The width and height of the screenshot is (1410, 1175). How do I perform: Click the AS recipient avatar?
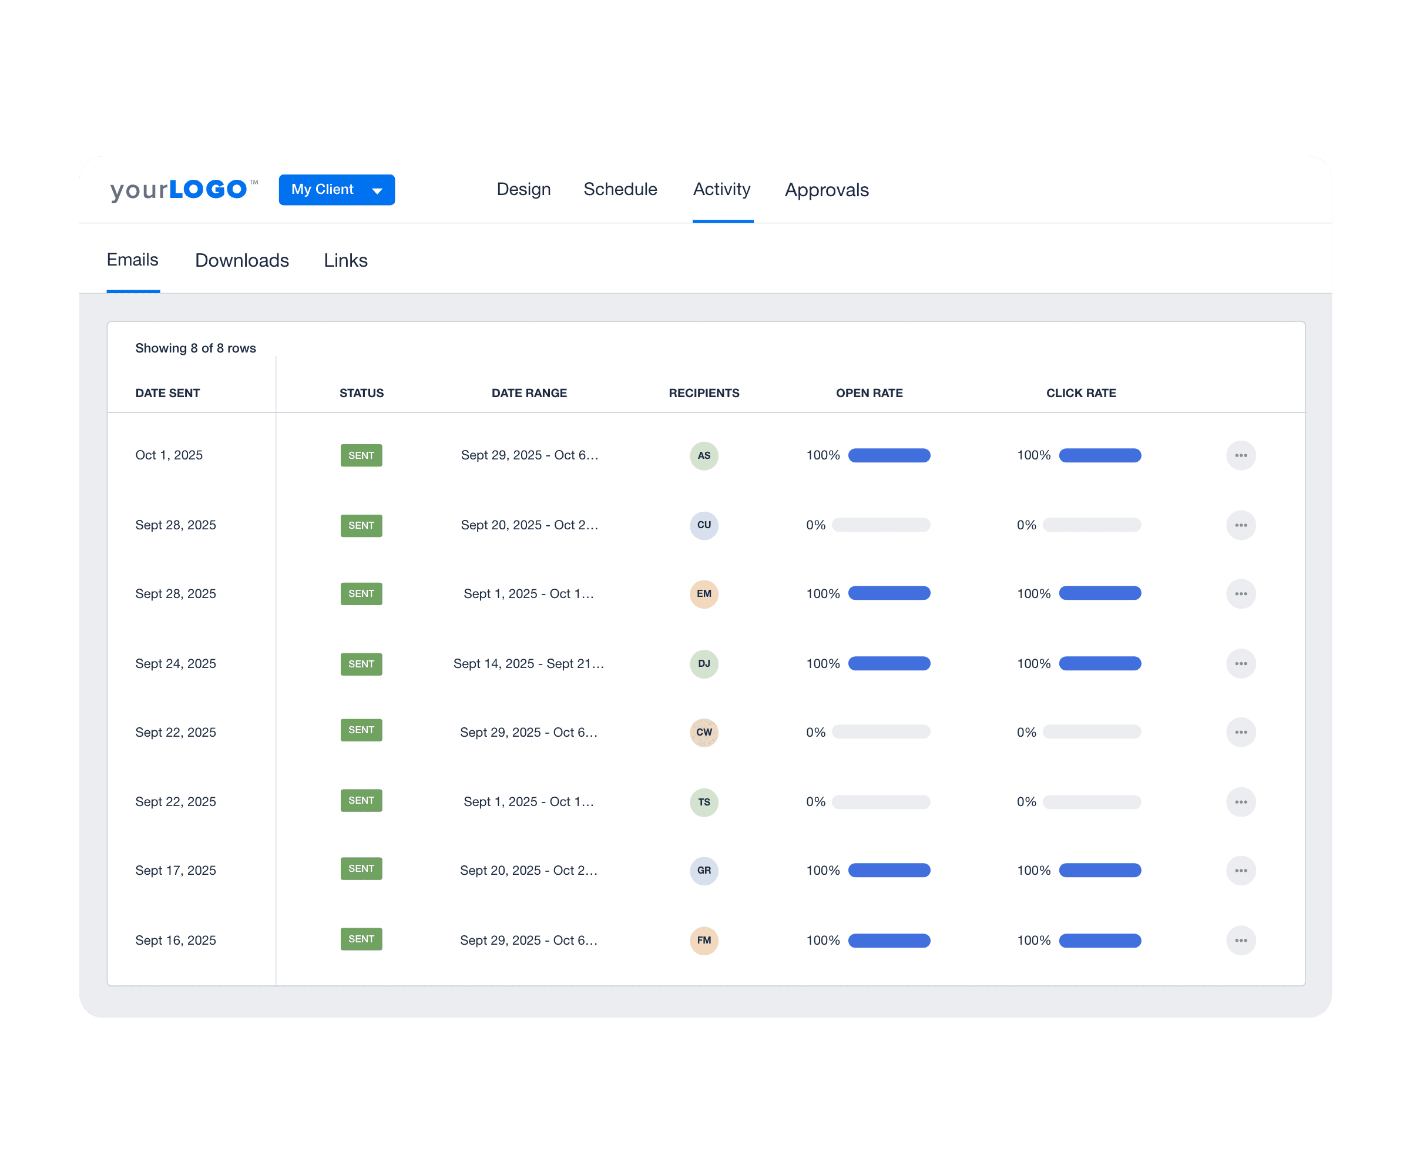click(704, 455)
